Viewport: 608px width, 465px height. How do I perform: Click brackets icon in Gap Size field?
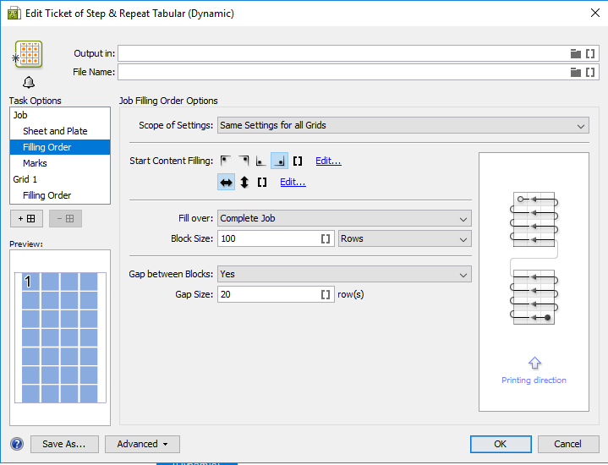coord(326,295)
